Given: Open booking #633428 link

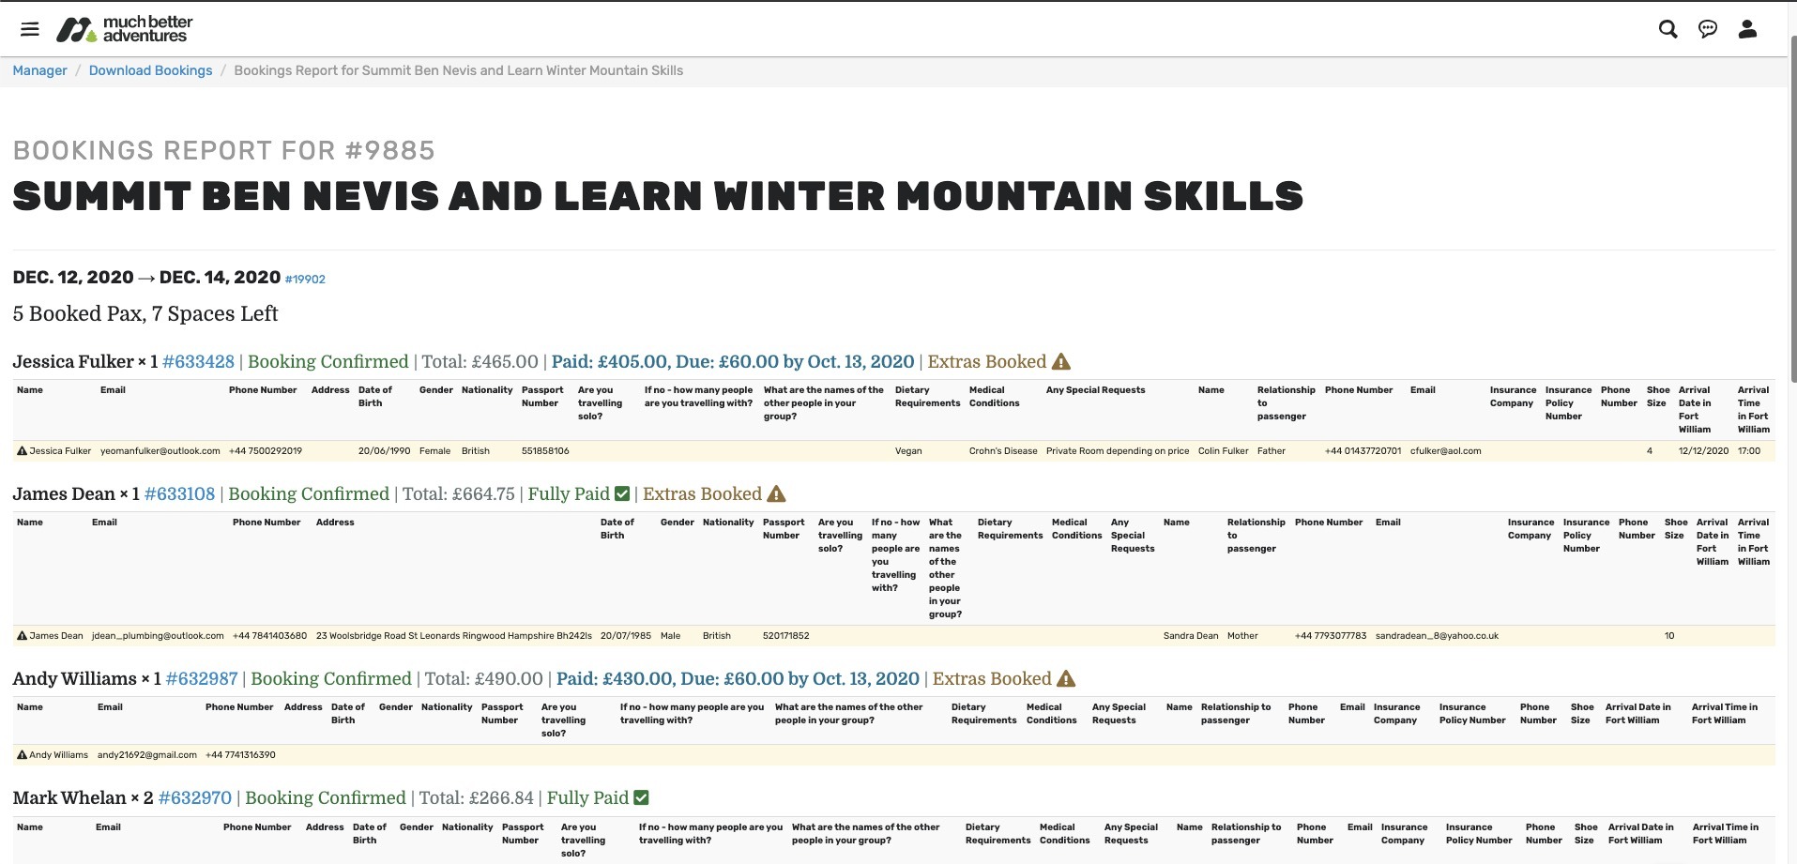Looking at the screenshot, I should pos(198,362).
